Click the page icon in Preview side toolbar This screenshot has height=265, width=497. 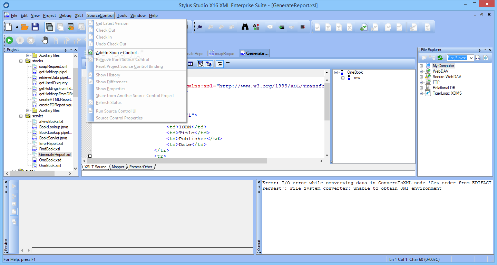[x=14, y=211]
